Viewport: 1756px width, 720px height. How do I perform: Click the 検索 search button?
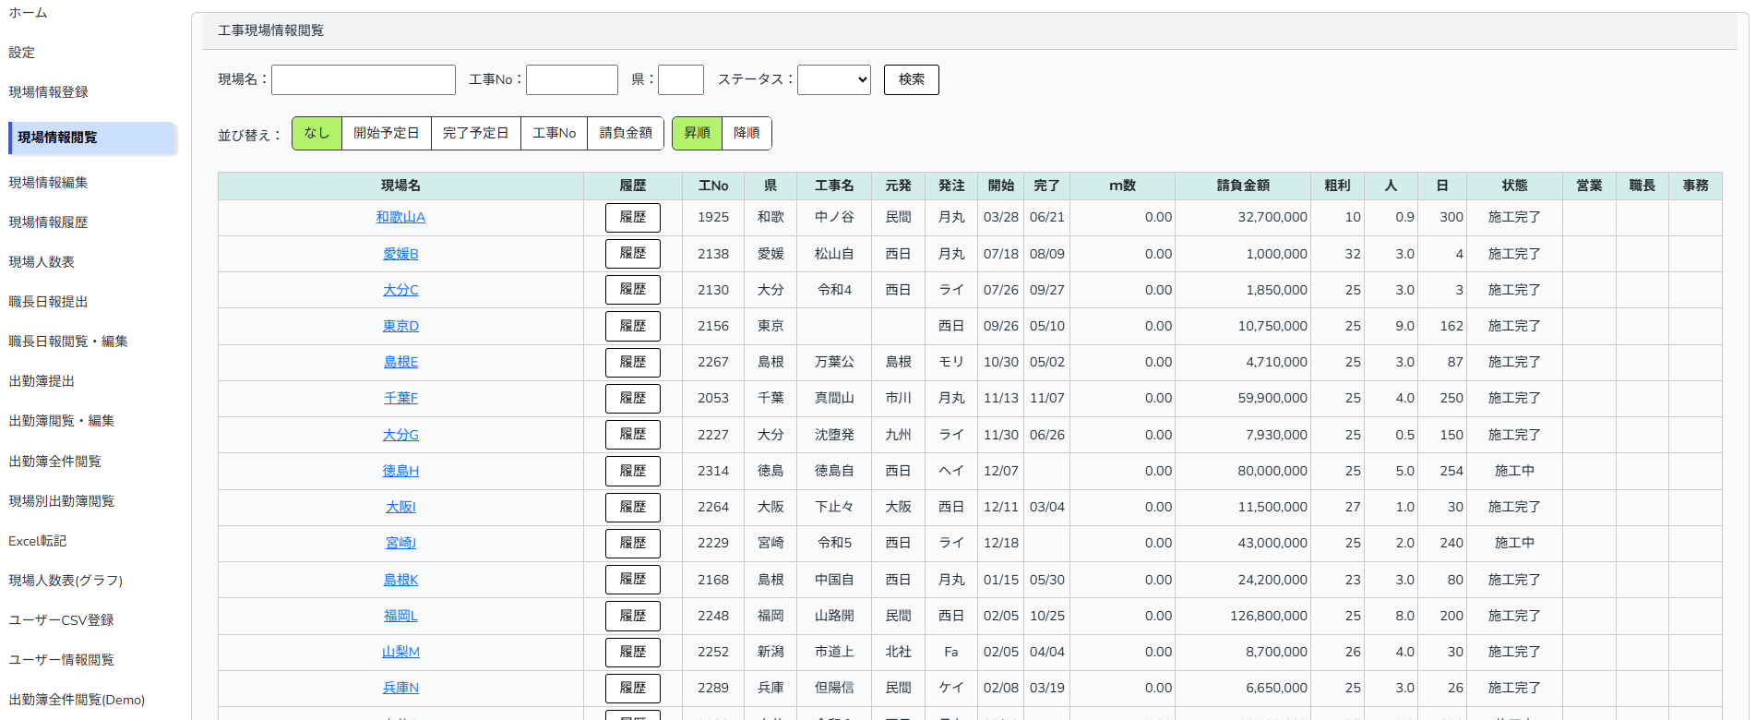point(911,80)
